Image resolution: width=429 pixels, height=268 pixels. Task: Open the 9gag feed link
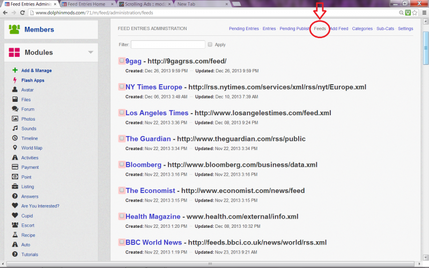point(134,61)
